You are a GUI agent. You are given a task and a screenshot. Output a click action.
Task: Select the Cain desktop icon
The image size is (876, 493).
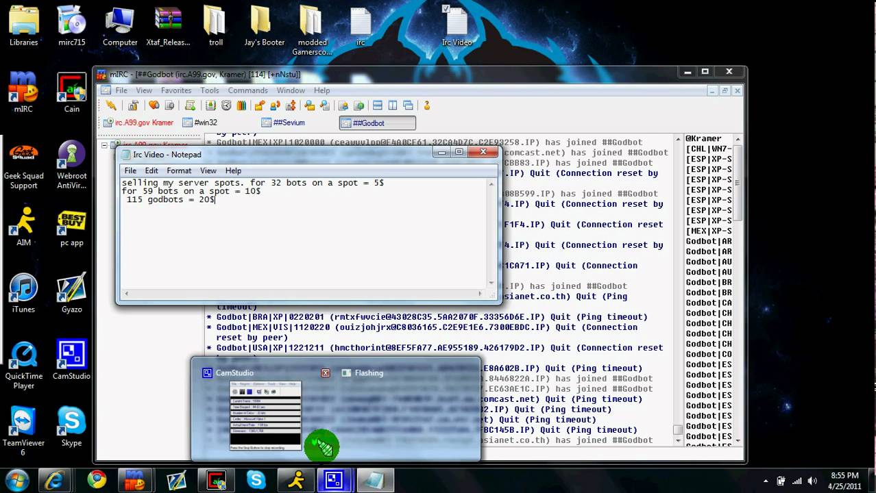tap(71, 92)
